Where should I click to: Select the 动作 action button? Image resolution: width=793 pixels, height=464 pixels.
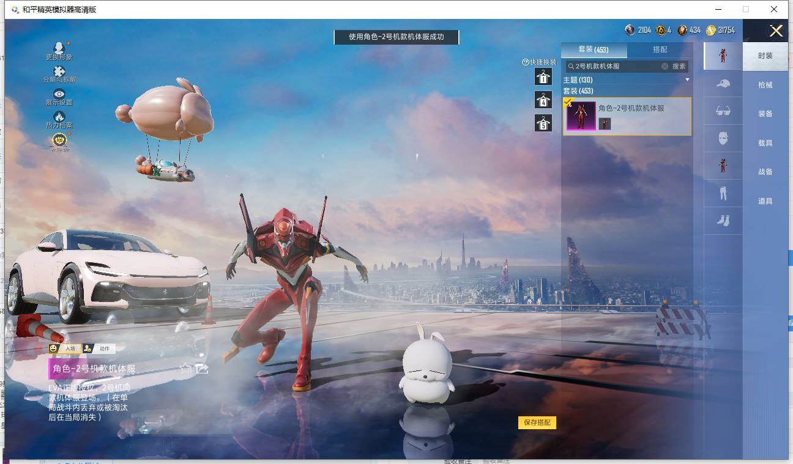tap(99, 348)
